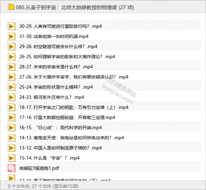Open 27-26 关于大爆炸宇宙学 video file
Screen dimensions: 206x190
click(x=103, y=77)
